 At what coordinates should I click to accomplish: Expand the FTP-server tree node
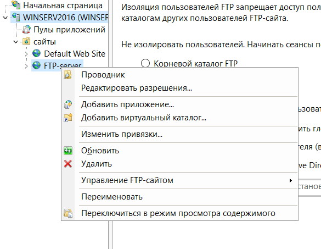click(x=26, y=66)
